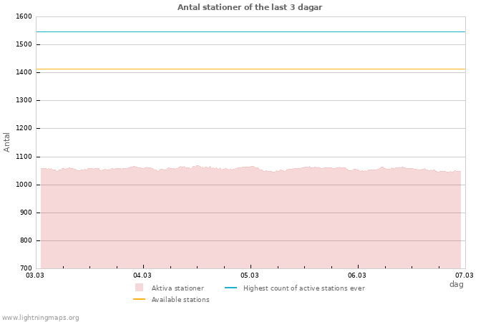Select the 'Available stations' legend label
The image size is (501, 322).
click(x=180, y=300)
